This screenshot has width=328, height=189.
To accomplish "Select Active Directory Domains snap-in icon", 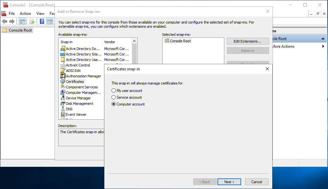I will click(x=63, y=49).
